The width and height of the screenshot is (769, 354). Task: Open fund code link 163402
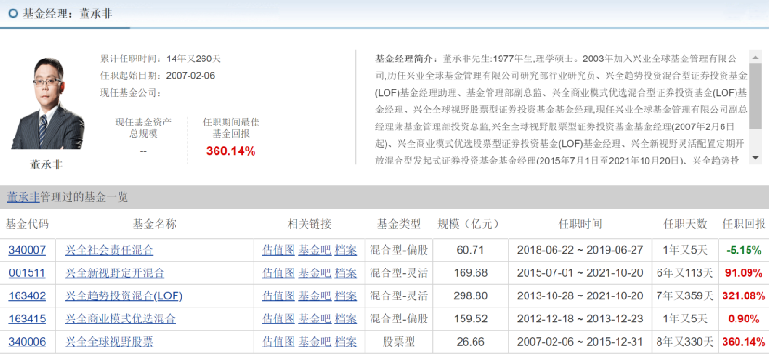click(x=27, y=296)
